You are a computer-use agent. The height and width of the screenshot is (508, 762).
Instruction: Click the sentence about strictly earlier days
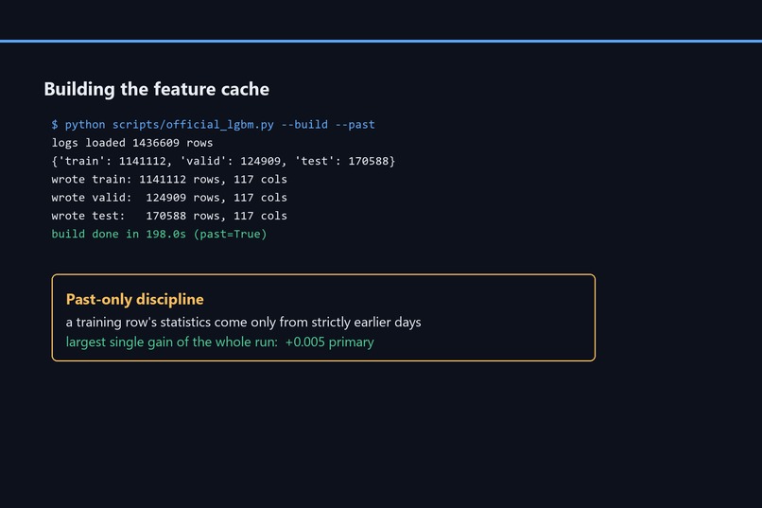244,323
